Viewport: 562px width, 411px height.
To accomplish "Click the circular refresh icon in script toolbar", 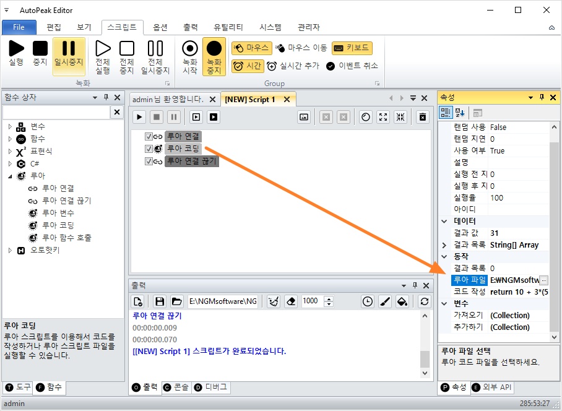I will [x=366, y=117].
